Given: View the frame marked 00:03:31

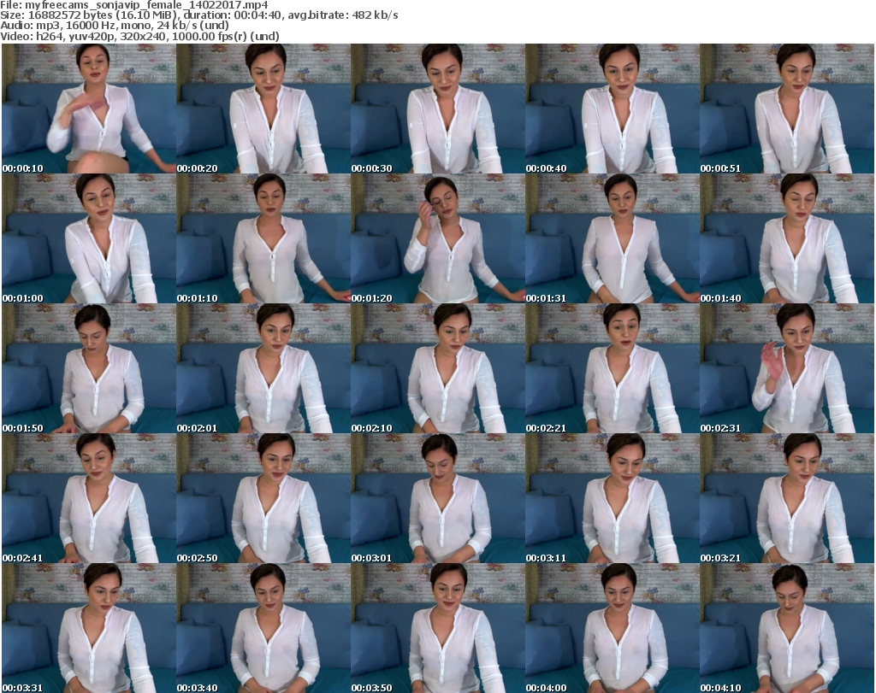Looking at the screenshot, I should pos(89,628).
